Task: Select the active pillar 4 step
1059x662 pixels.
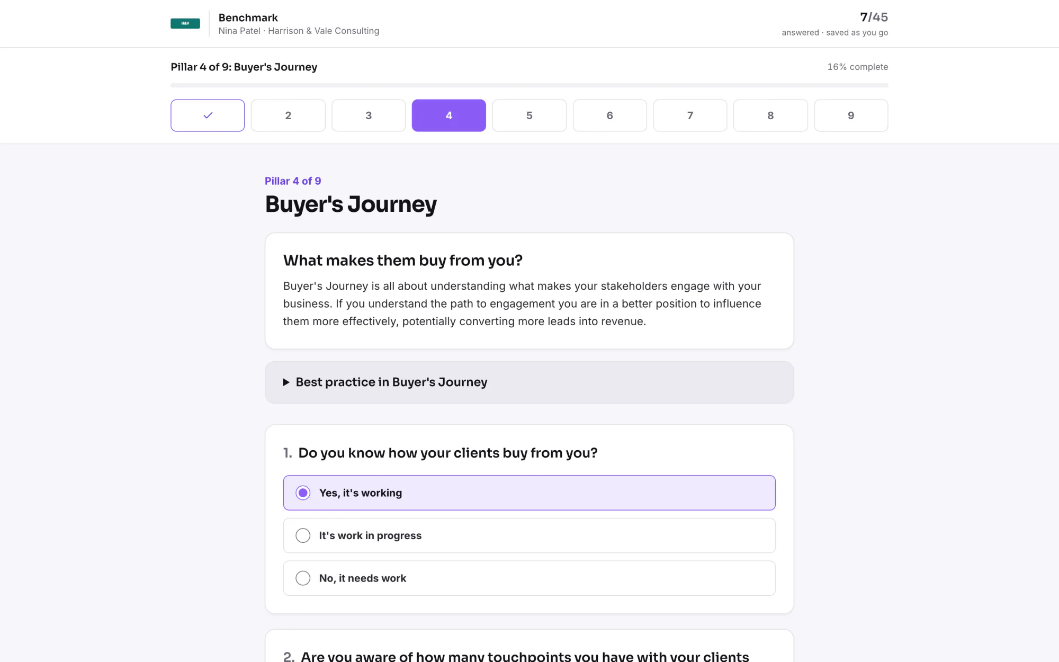Action: [449, 115]
